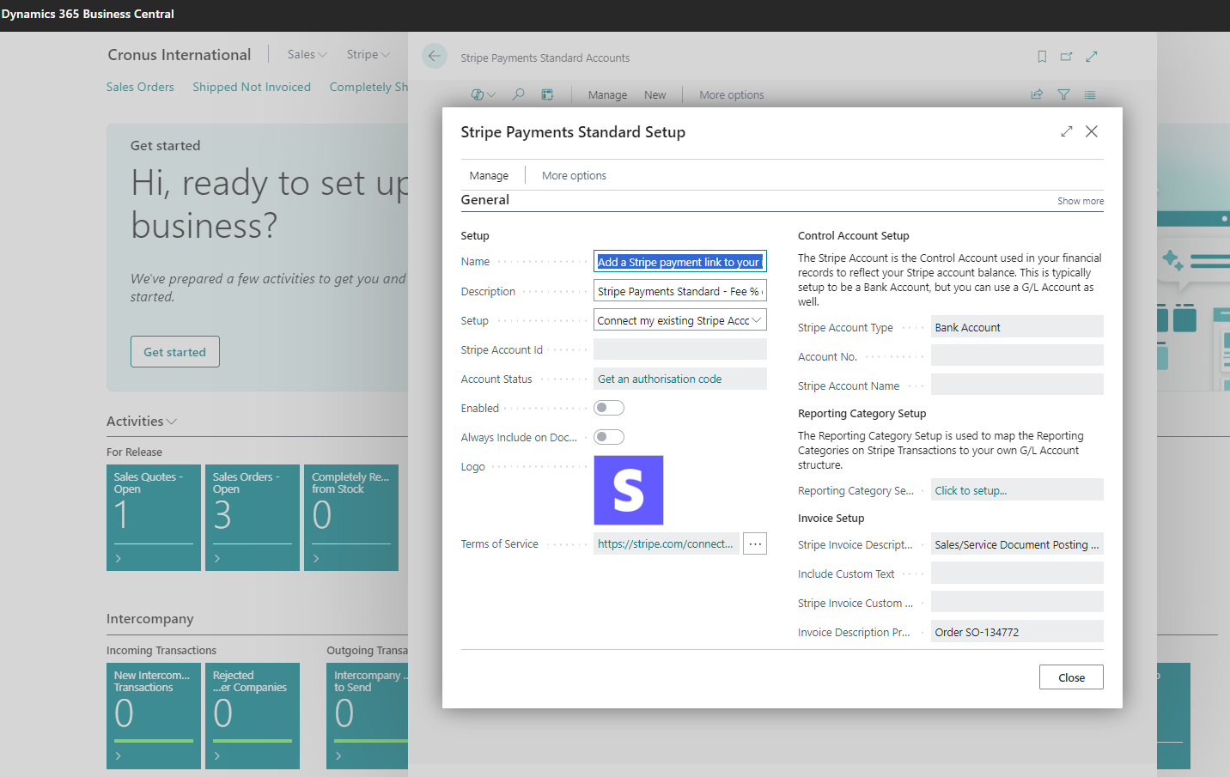
Task: Click the Description input field
Action: pyautogui.click(x=680, y=291)
